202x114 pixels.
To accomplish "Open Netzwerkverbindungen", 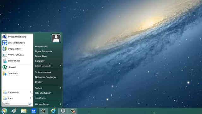I will coord(46,77).
